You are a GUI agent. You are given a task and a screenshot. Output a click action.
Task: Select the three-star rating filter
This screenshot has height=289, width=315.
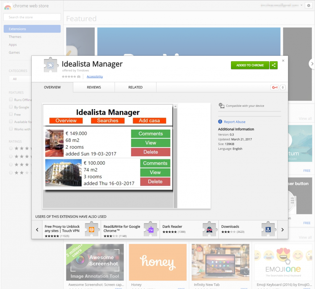[11, 165]
